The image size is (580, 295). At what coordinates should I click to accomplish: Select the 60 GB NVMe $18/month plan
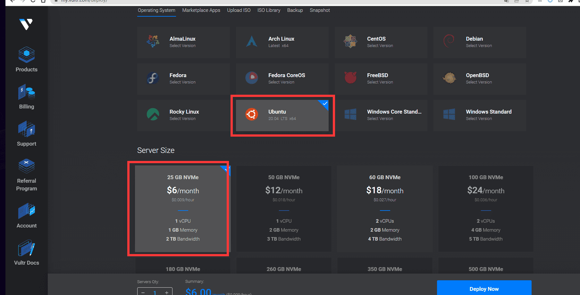pos(385,209)
